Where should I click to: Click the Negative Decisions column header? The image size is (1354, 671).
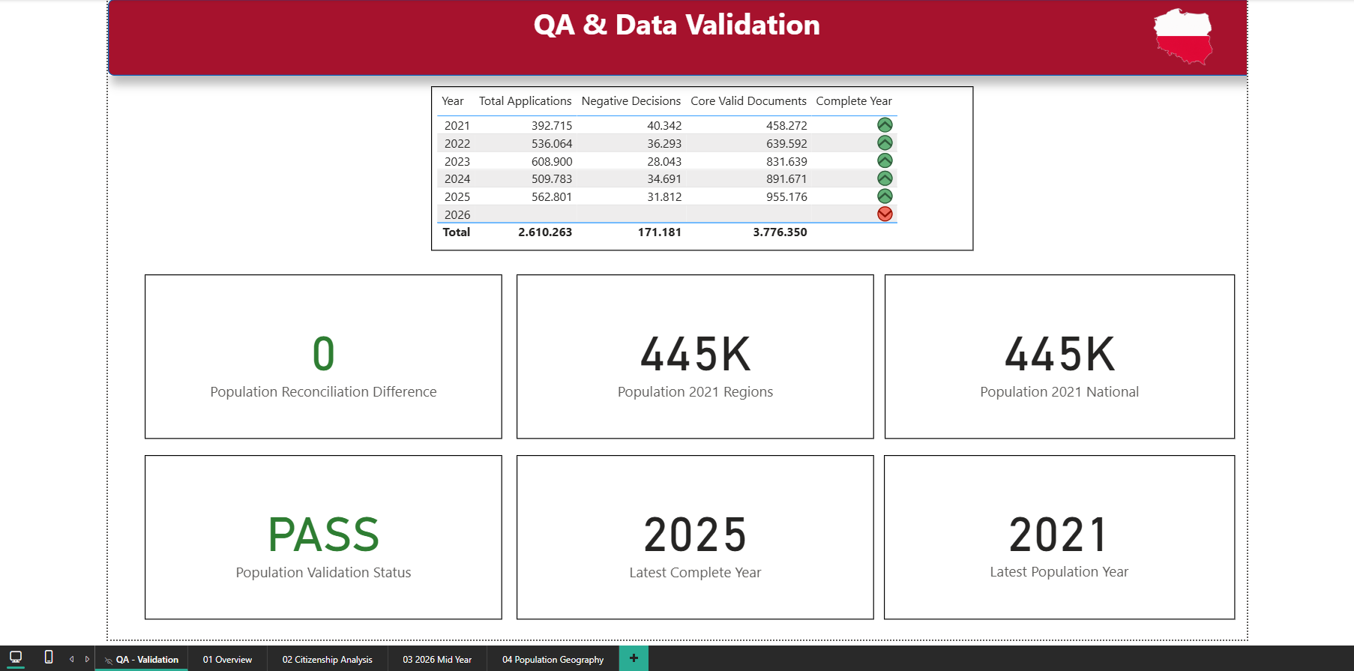point(631,101)
